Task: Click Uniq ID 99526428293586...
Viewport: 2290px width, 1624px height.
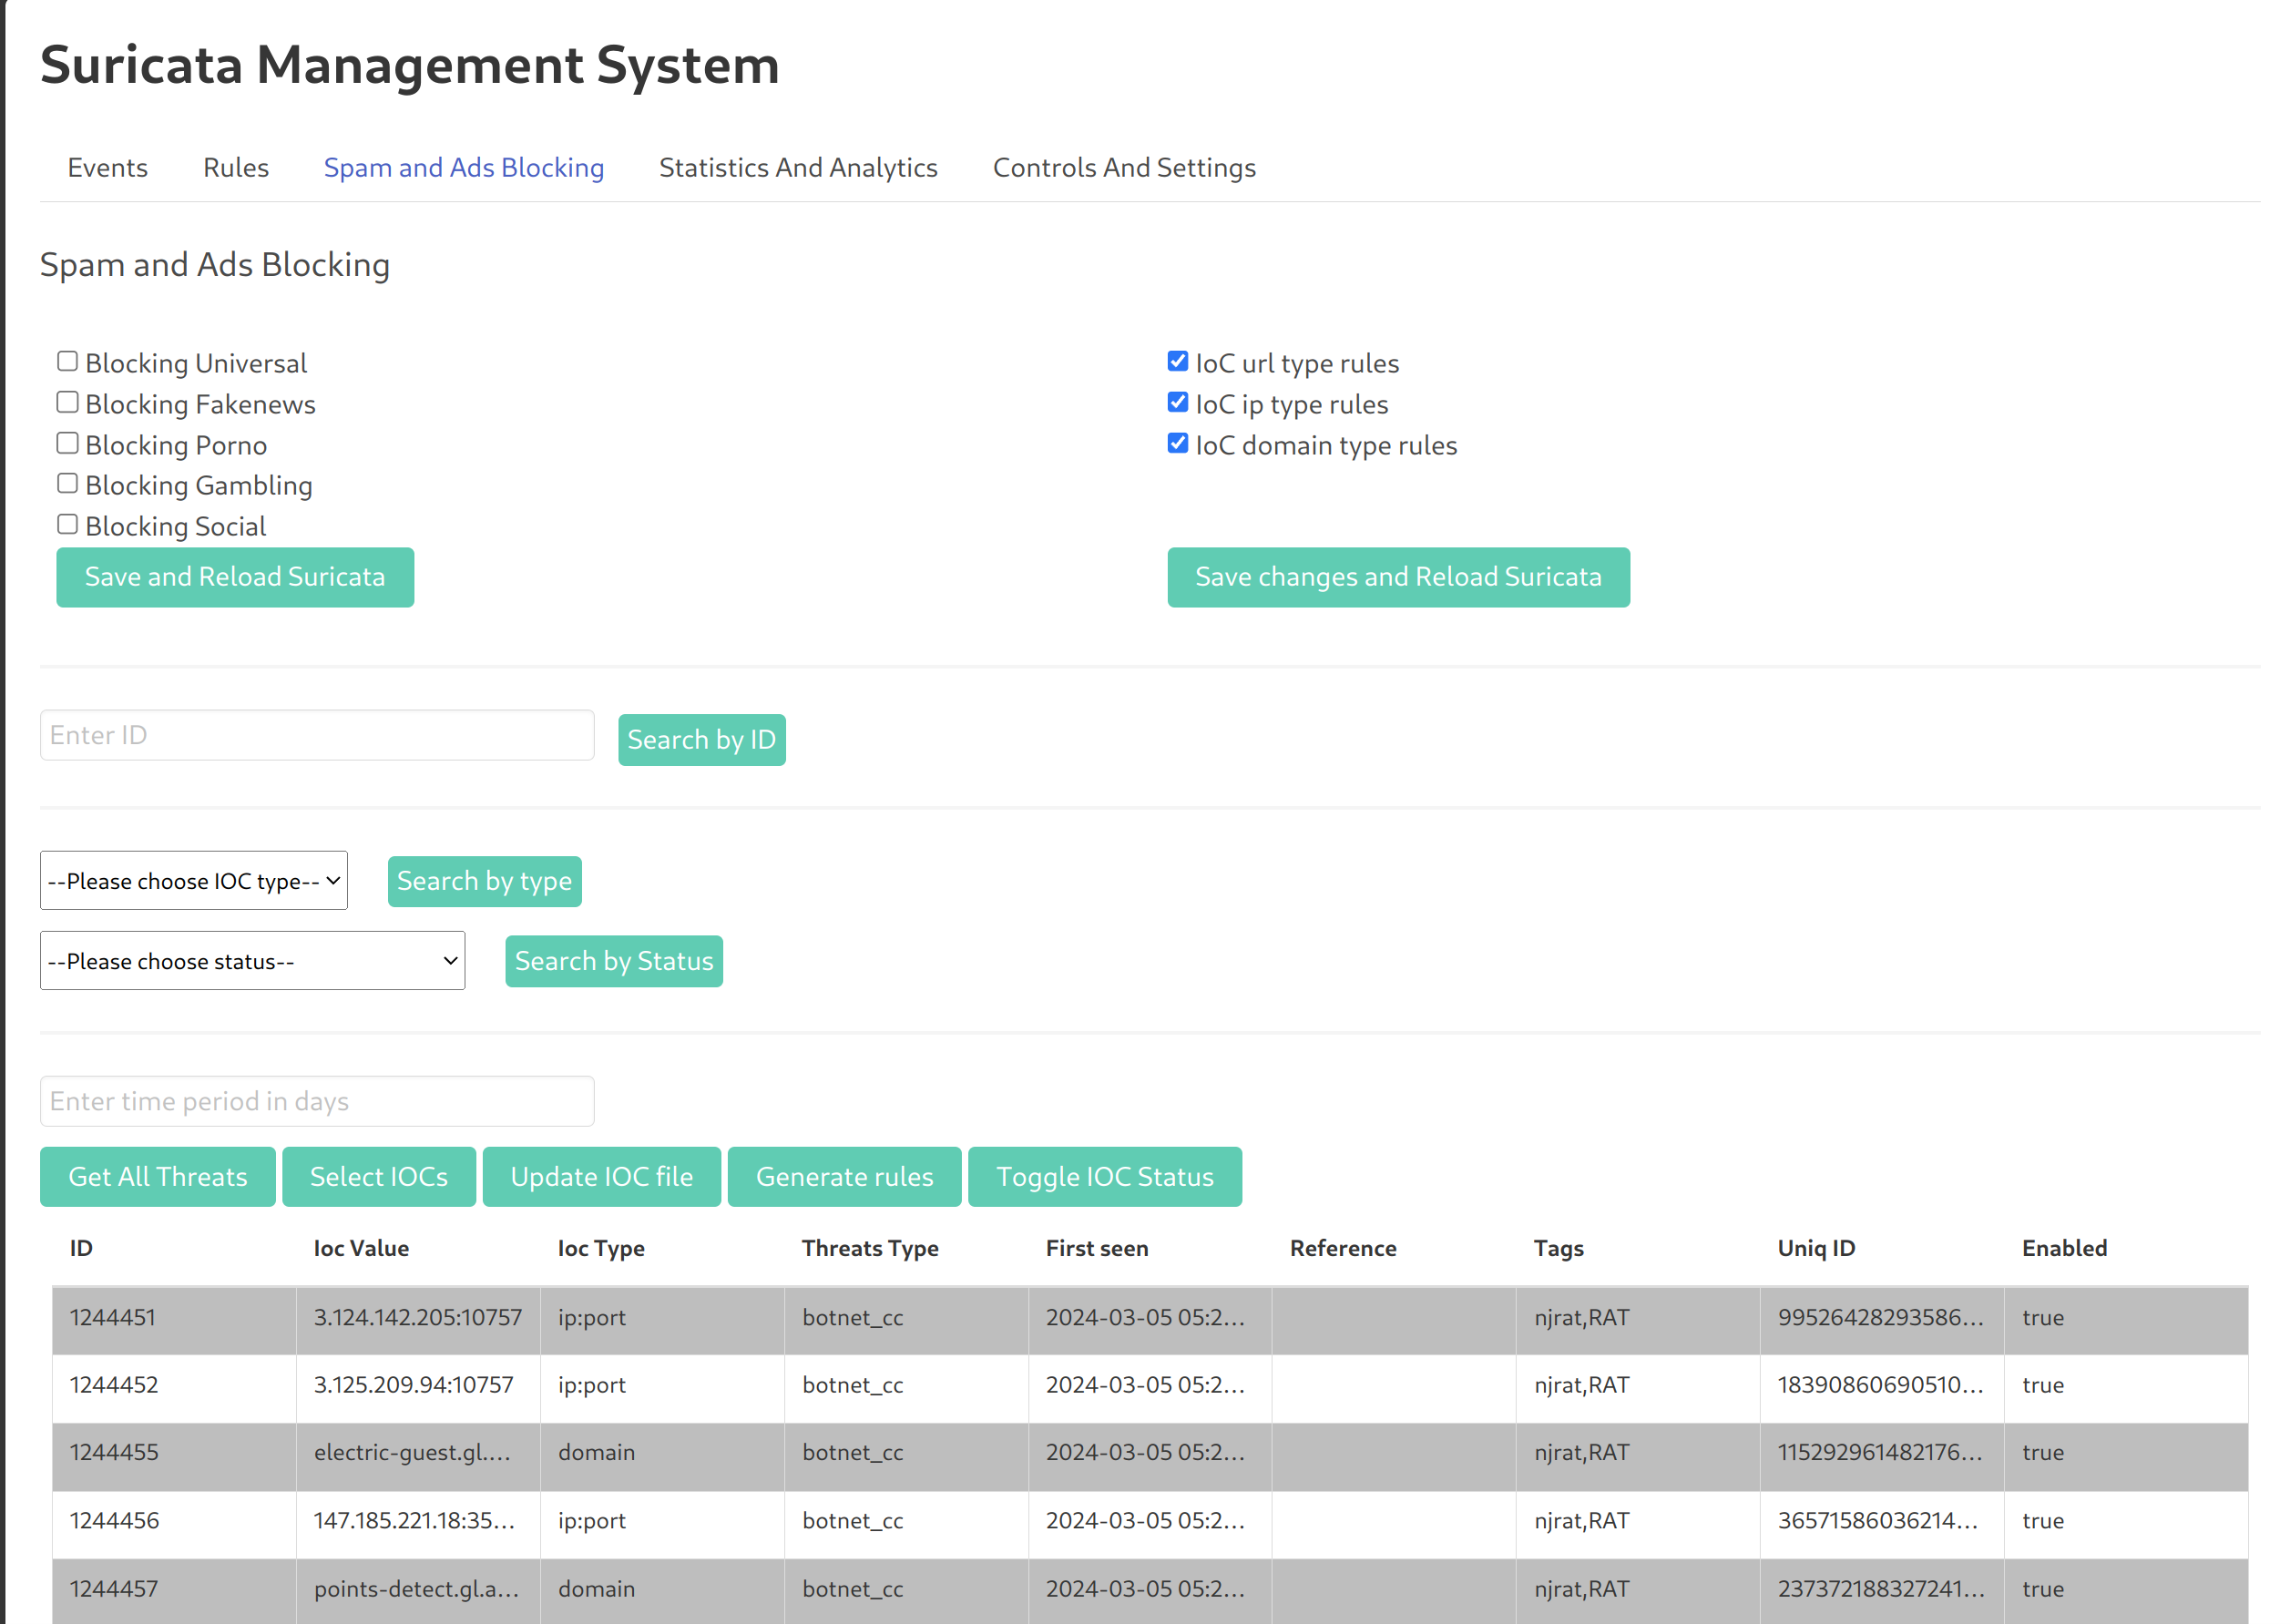Action: coord(1880,1317)
